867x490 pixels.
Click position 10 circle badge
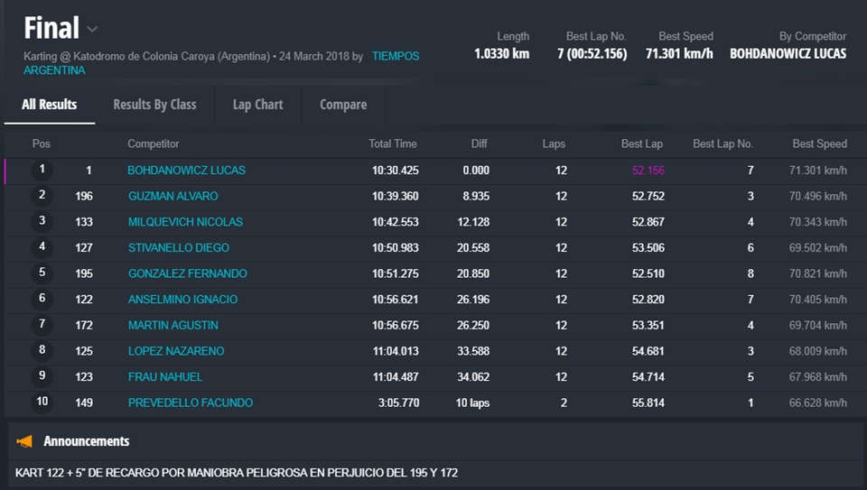tap(42, 402)
